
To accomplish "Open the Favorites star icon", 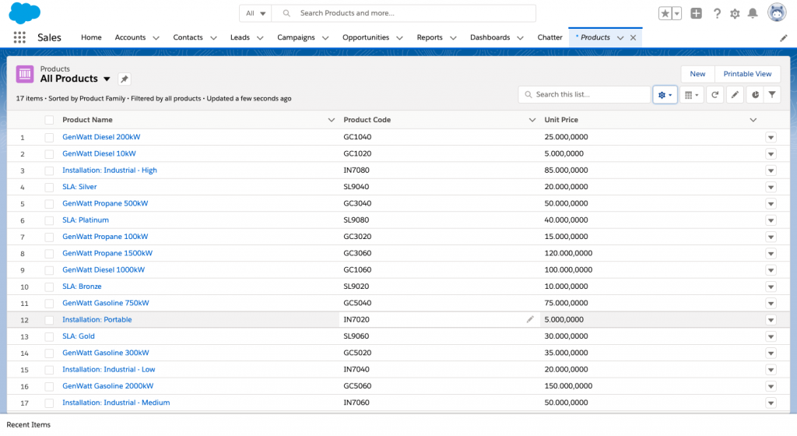I will 665,14.
